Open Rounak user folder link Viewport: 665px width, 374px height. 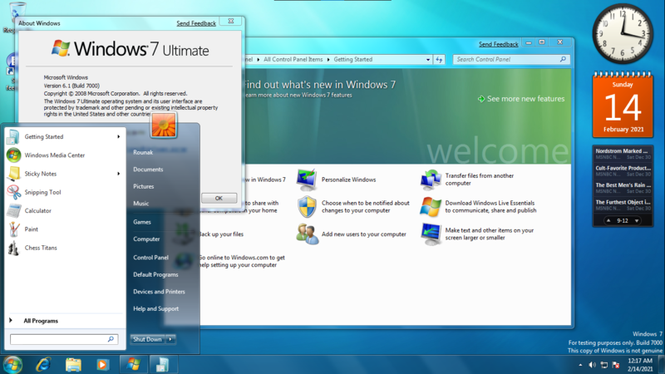point(143,152)
